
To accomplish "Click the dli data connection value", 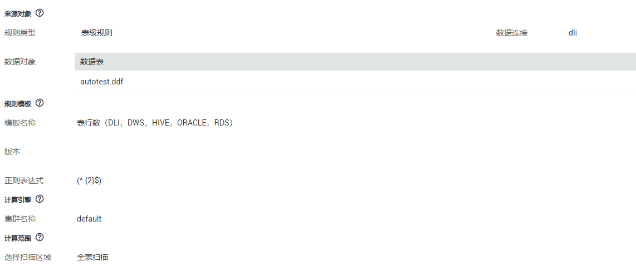I will coord(573,33).
